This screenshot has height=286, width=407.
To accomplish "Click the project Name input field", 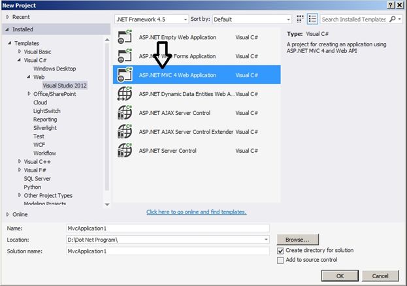I will pos(168,228).
